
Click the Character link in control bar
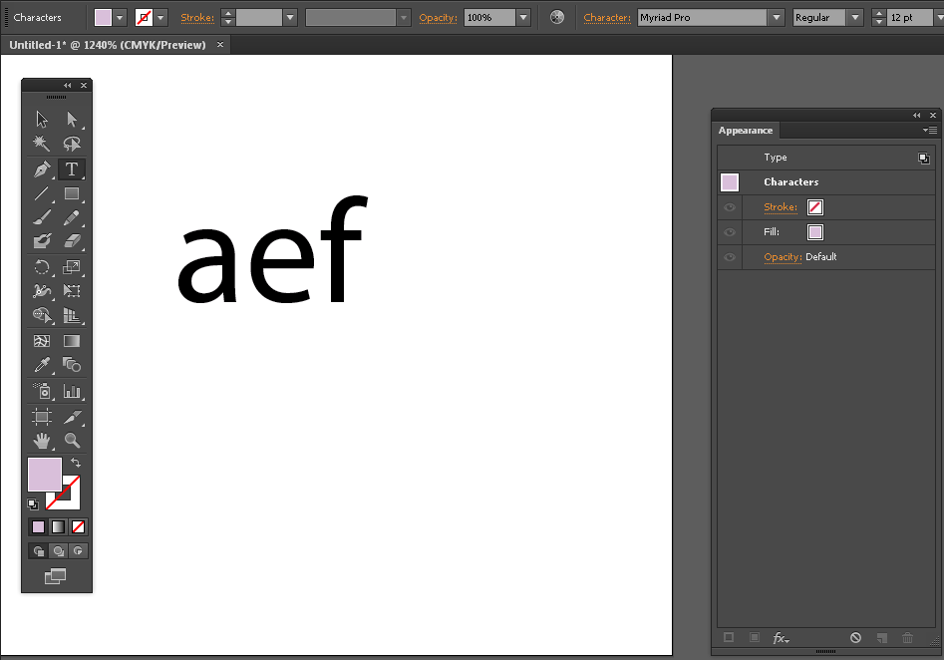[x=607, y=18]
